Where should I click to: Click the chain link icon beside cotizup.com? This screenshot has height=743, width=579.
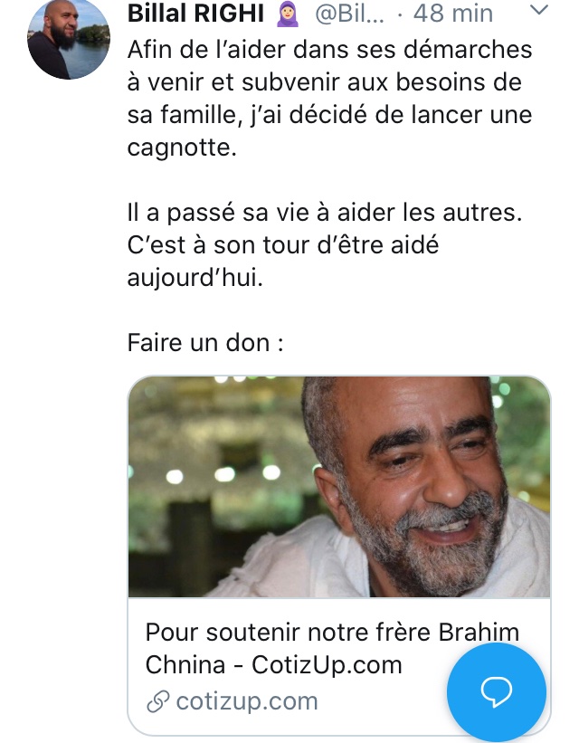[x=158, y=701]
